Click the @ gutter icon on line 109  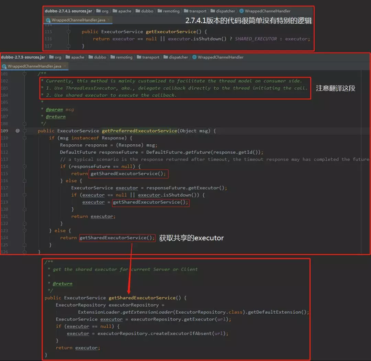[x=18, y=131]
